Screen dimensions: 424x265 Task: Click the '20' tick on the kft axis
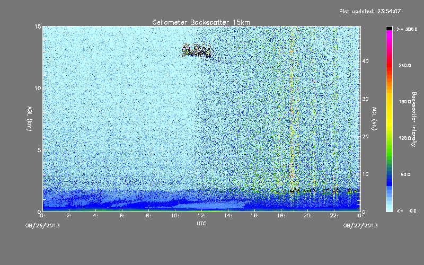coord(365,137)
